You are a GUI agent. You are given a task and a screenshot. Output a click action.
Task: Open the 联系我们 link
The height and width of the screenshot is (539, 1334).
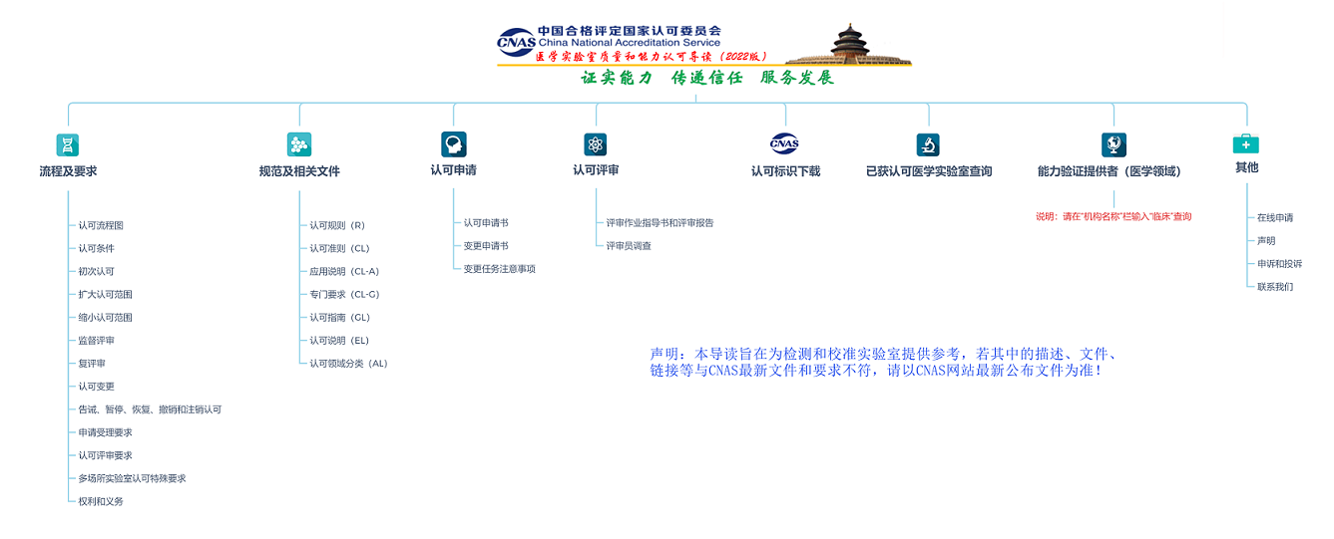click(x=1274, y=287)
